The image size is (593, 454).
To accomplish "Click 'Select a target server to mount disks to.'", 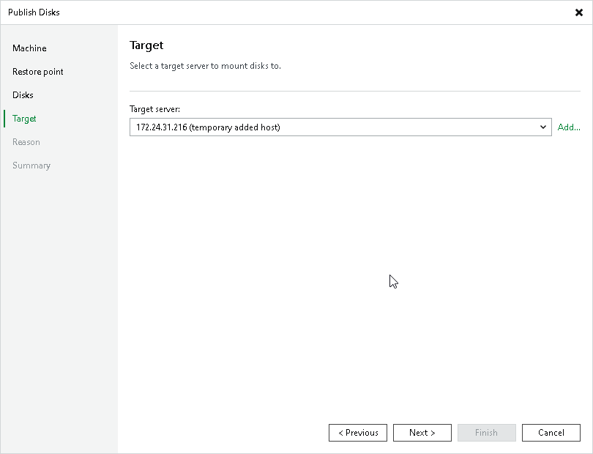I will pos(206,66).
